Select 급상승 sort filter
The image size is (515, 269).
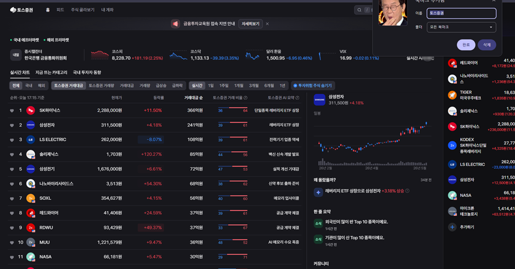tap(161, 86)
